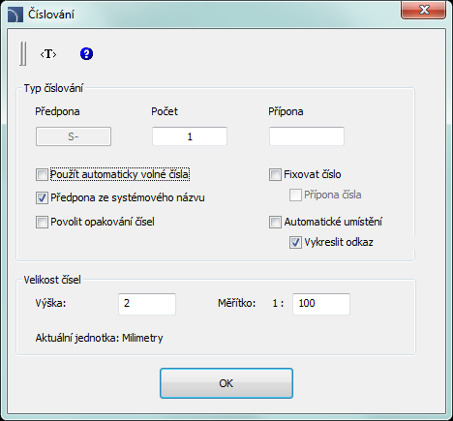The width and height of the screenshot is (453, 421).
Task: Click the Číslování window title icon
Action: [x=15, y=15]
